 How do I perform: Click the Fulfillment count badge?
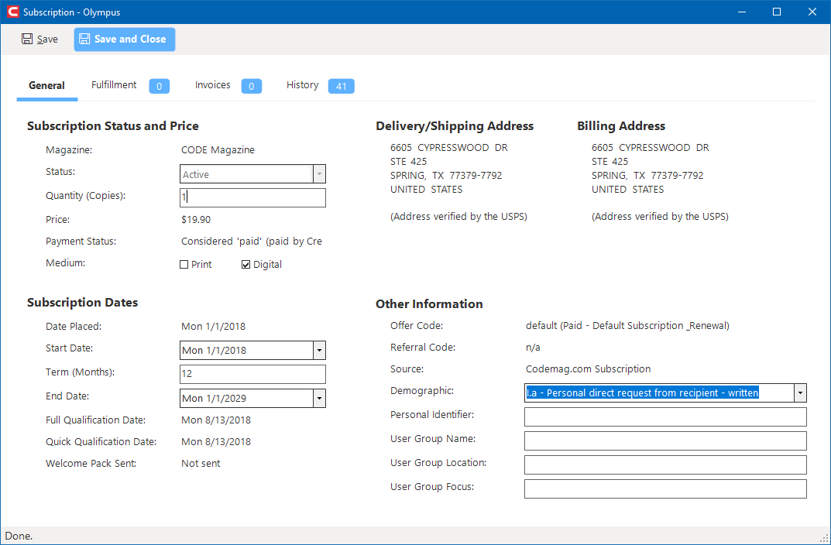coord(159,86)
